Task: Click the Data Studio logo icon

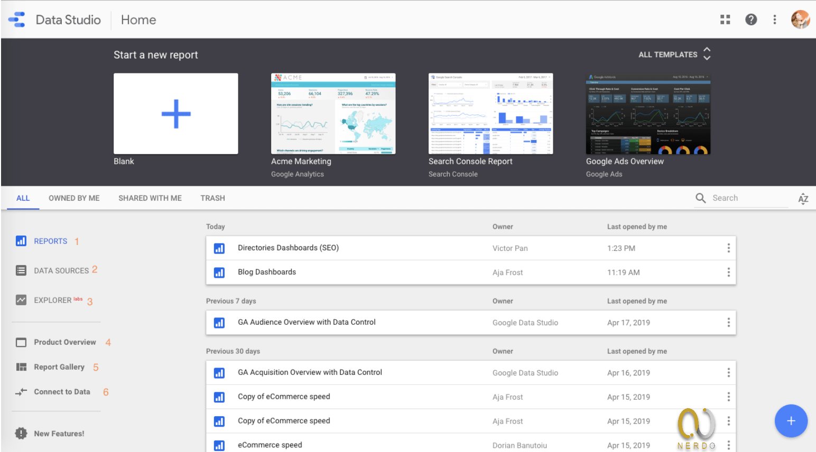Action: tap(17, 20)
